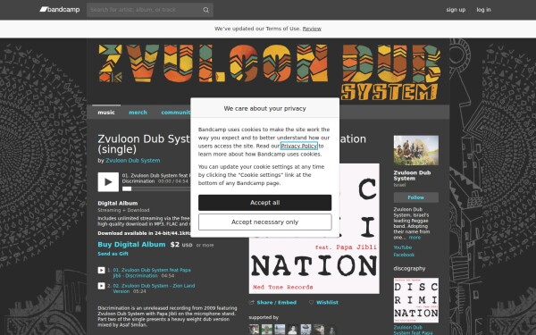Viewport: 536px width, 335px height.
Task: Open the fourth supporter avatar
Action: 293,330
